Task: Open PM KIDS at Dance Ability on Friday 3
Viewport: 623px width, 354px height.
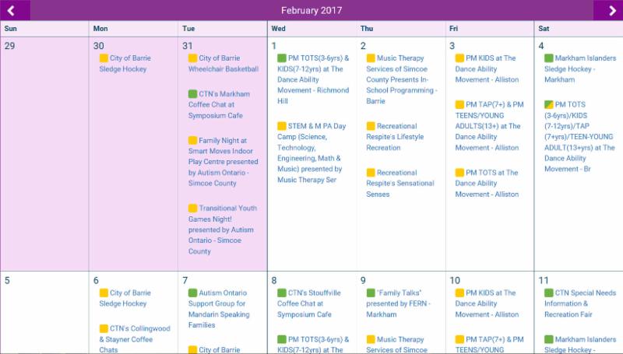Action: [x=488, y=68]
